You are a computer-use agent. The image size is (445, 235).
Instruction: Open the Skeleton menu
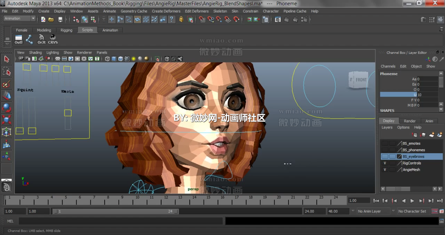point(220,11)
